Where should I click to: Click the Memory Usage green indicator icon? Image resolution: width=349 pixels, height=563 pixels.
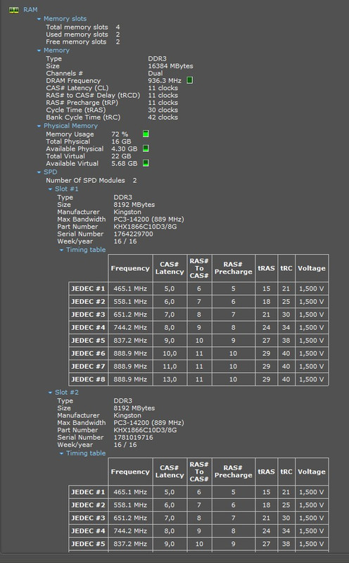[x=146, y=134]
